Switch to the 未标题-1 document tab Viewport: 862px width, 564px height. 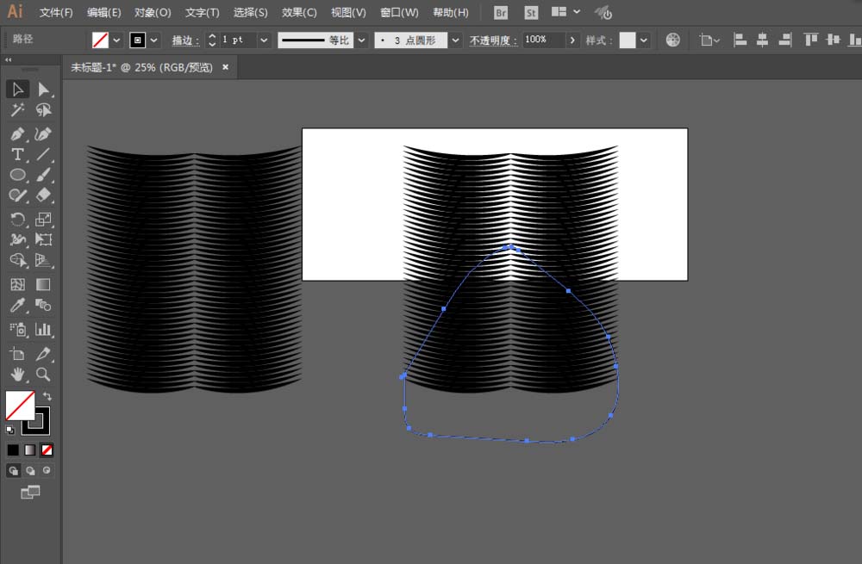[x=138, y=66]
